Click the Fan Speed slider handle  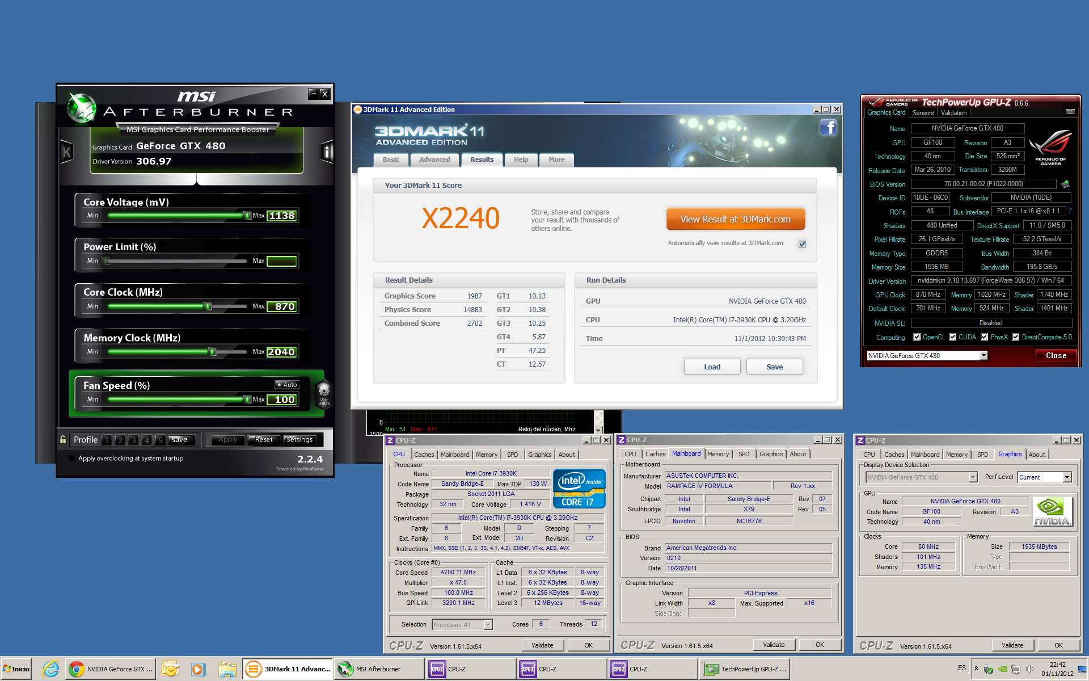247,399
